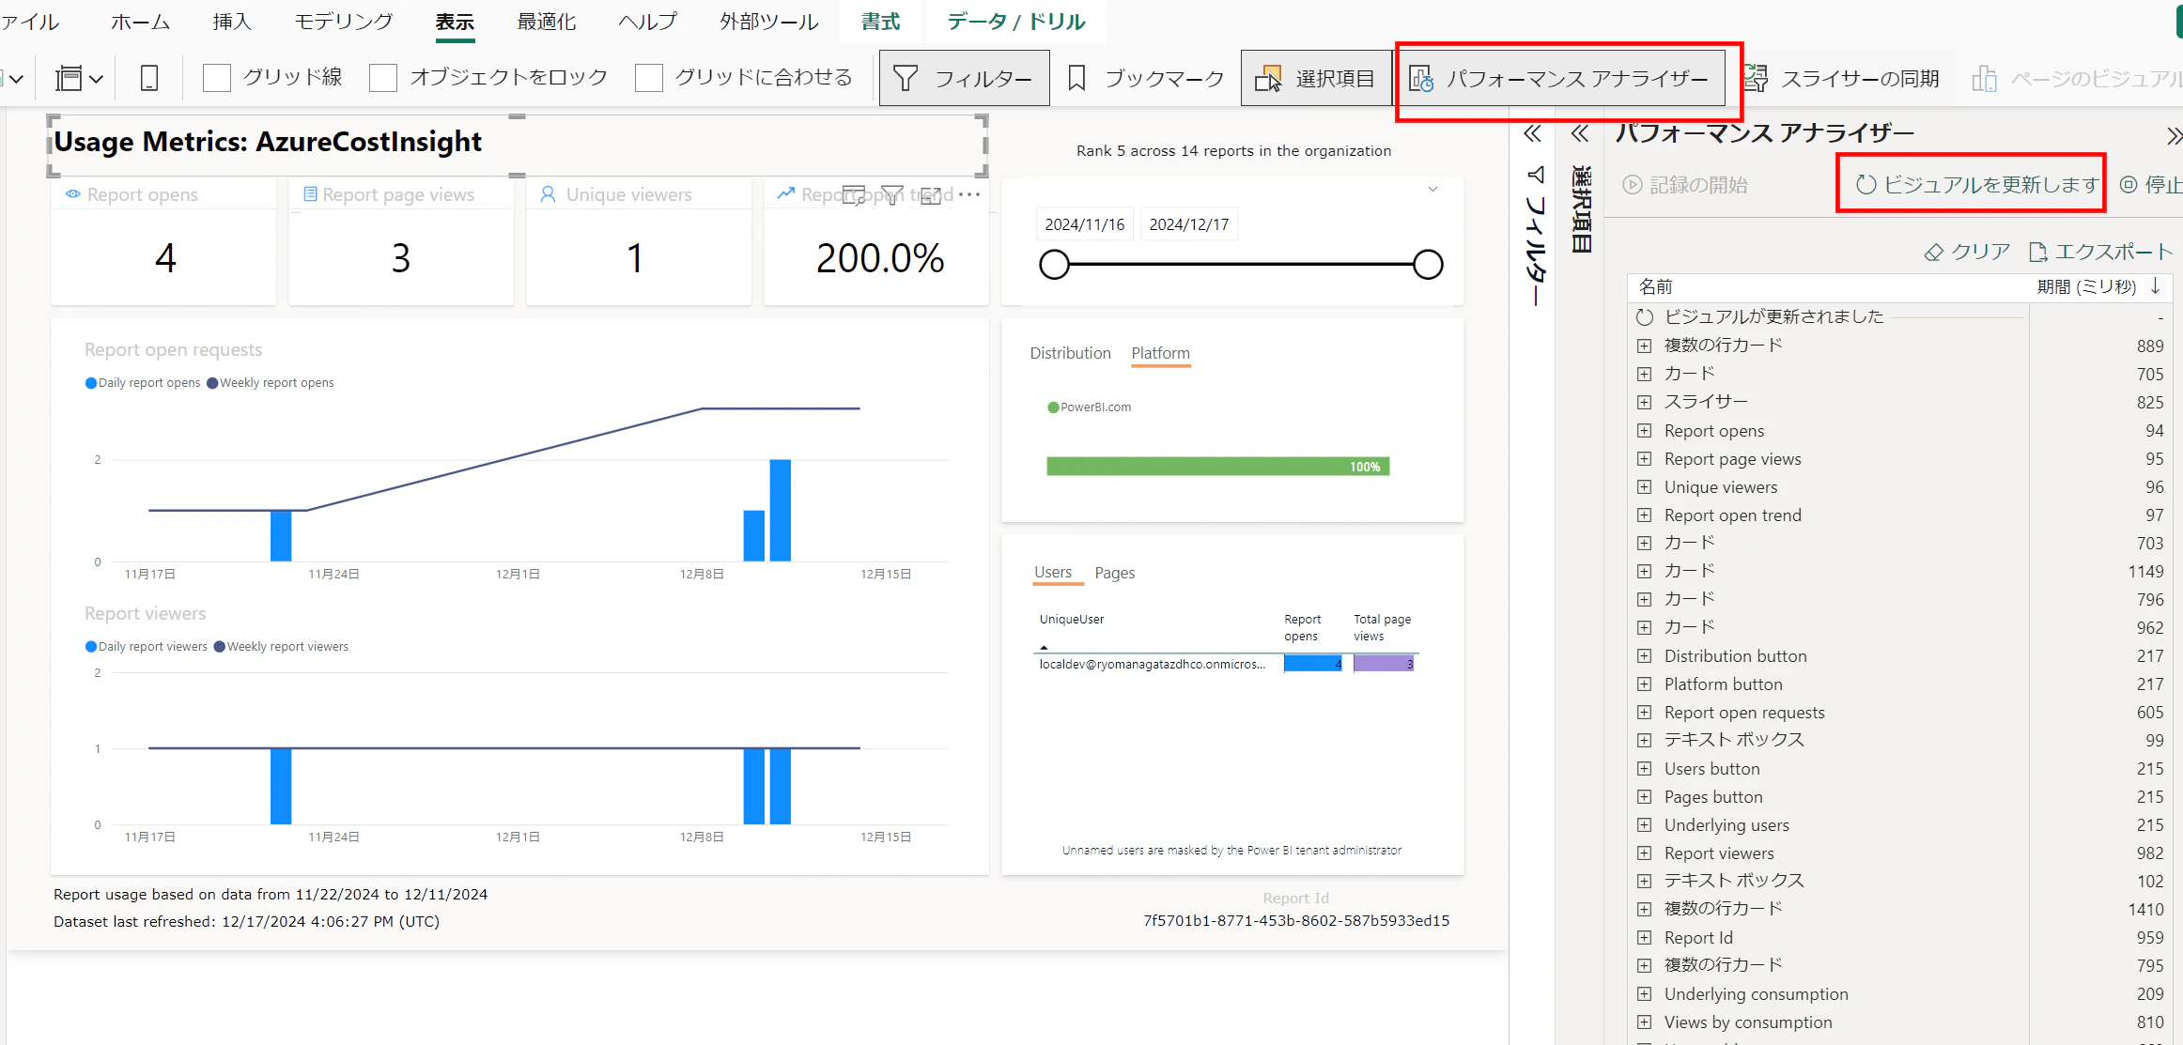Click the Filter pane toolbar button

click(x=964, y=79)
